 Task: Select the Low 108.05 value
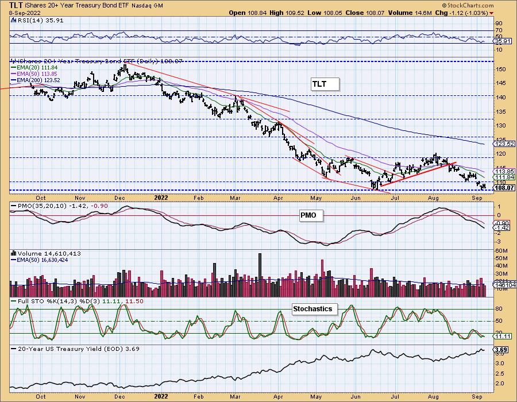(x=325, y=13)
